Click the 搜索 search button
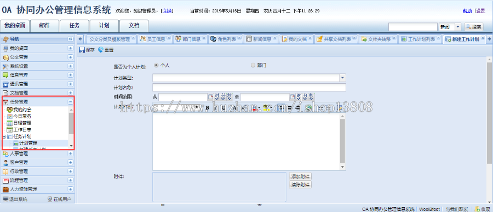 (473, 27)
